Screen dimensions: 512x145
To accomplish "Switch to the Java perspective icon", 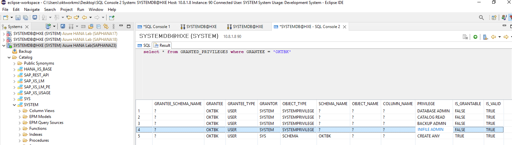I will [504, 17].
